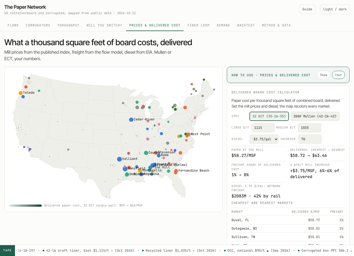Screen dimensions: 354x256
Task: Click the Recycled liner $1,035/t tape item
Action: pyautogui.click(x=179, y=251)
